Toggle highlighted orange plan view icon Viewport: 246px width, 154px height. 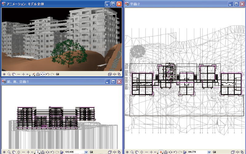(x=161, y=152)
